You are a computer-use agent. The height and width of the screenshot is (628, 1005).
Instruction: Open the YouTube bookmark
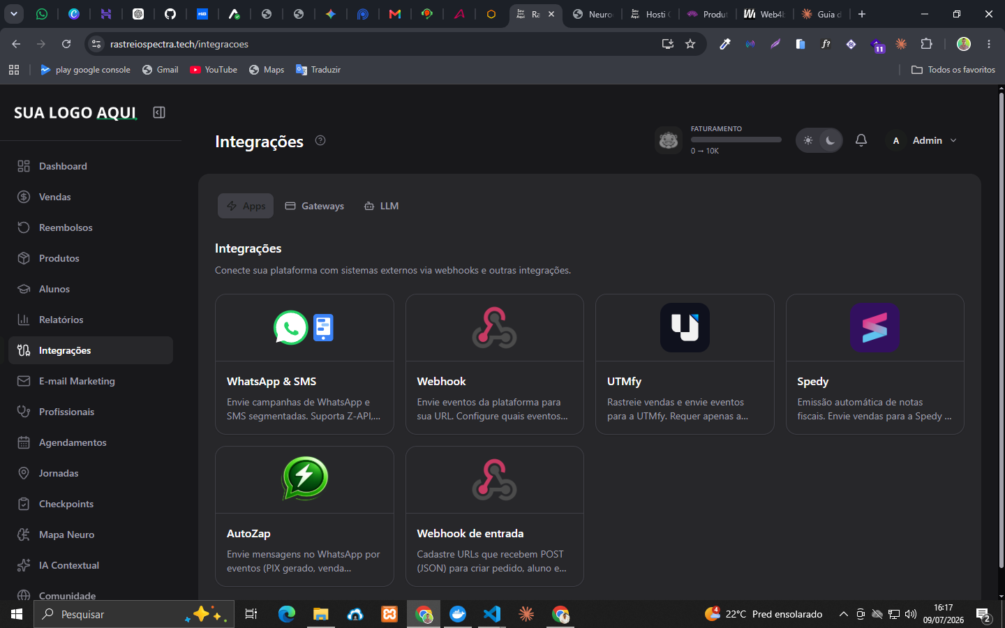(x=214, y=70)
